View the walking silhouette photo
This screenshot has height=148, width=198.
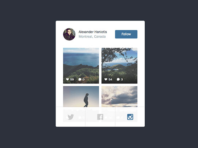click(x=81, y=97)
